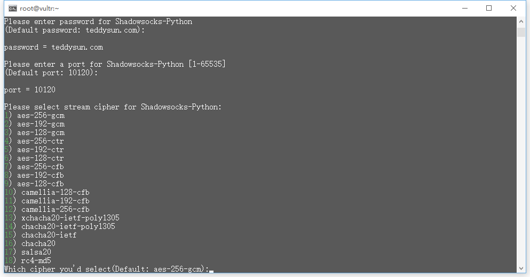Click the chacha20-ietf-poly1305 cipher line
Screen dimensions: 530x277
(x=68, y=226)
